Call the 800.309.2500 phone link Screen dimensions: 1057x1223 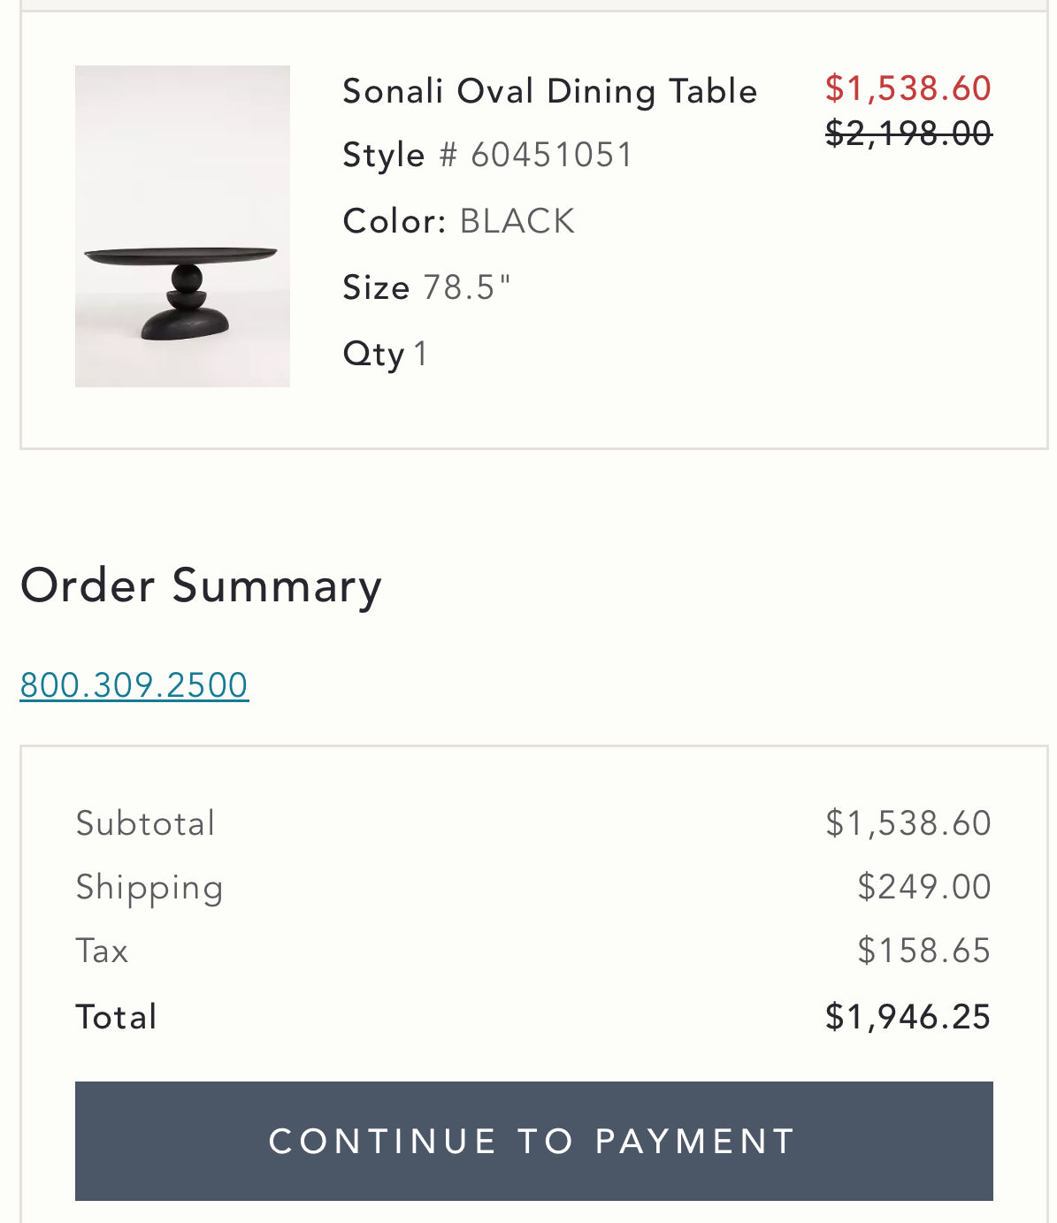tap(134, 685)
